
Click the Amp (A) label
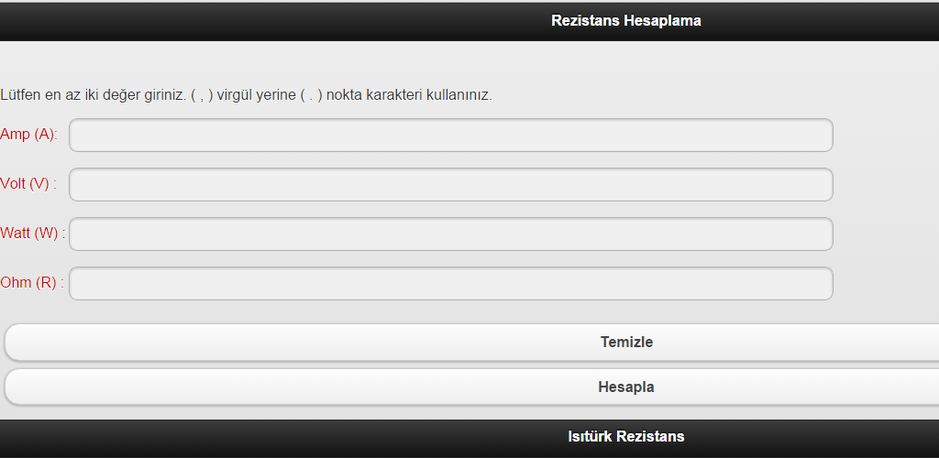pos(28,135)
